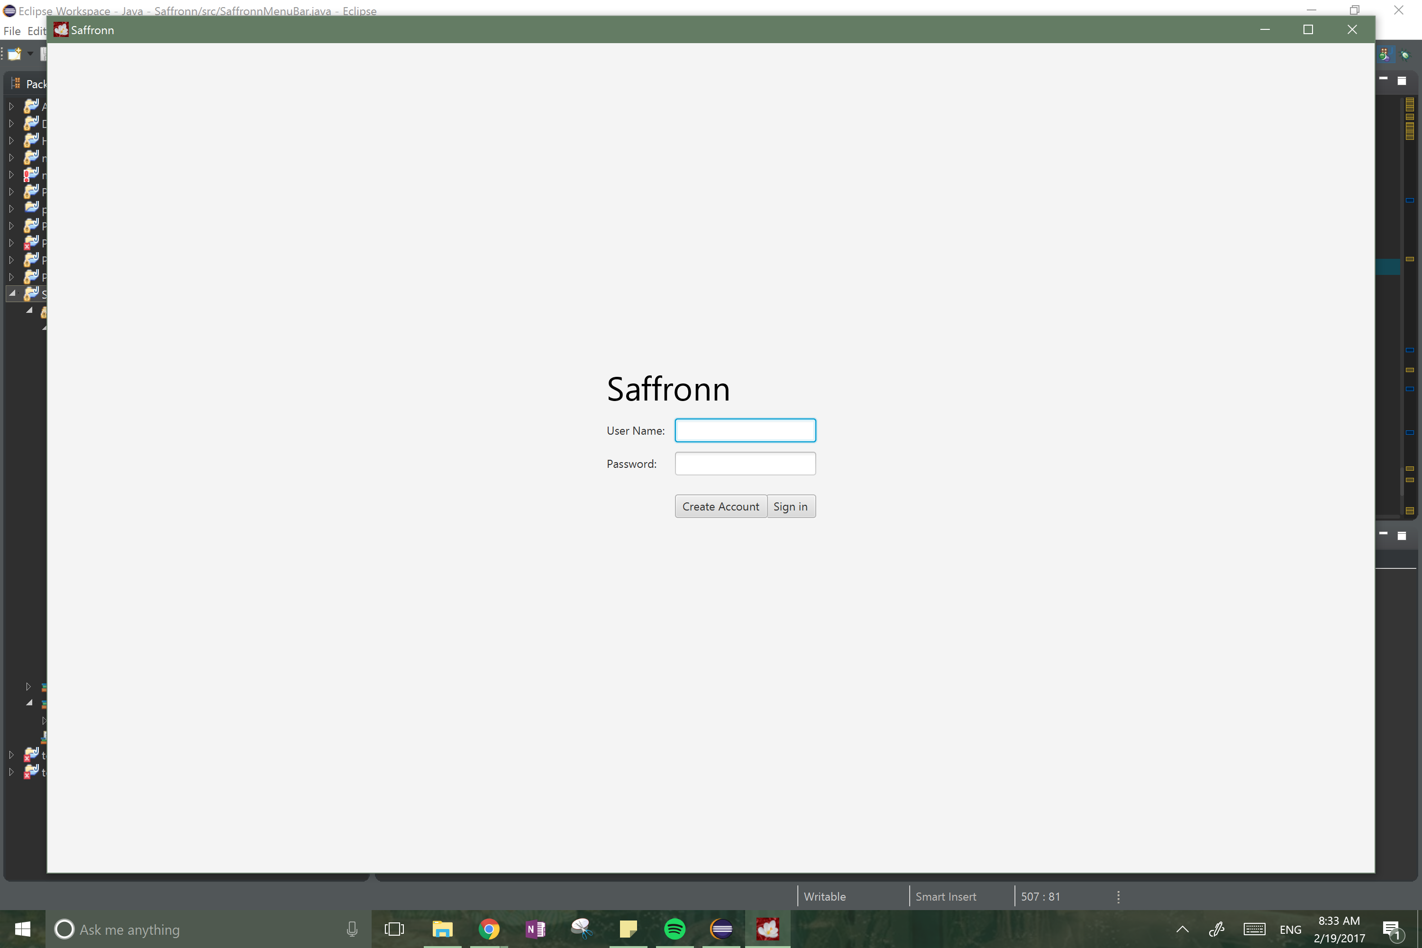Viewport: 1422px width, 948px height.
Task: Expand the first project in Package Explorer
Action: click(11, 106)
